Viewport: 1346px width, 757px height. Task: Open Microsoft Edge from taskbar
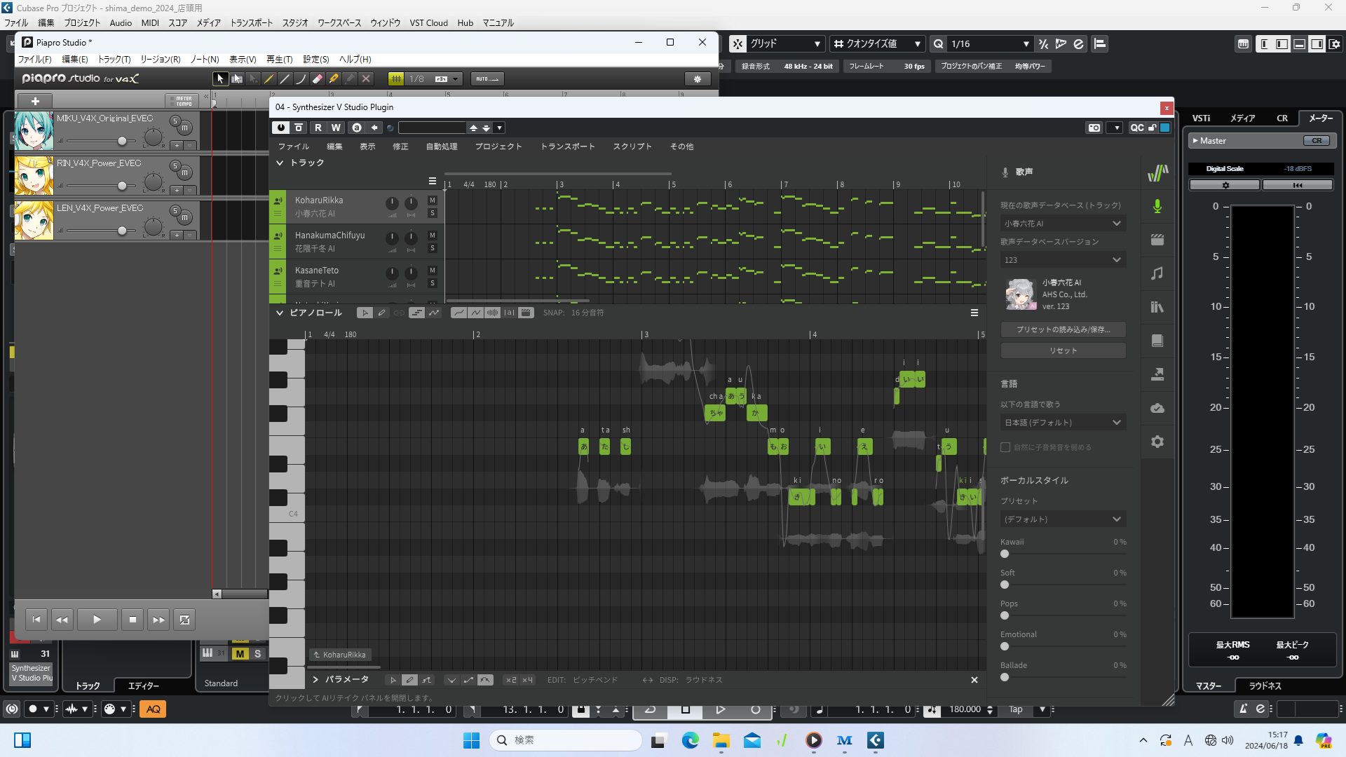690,740
